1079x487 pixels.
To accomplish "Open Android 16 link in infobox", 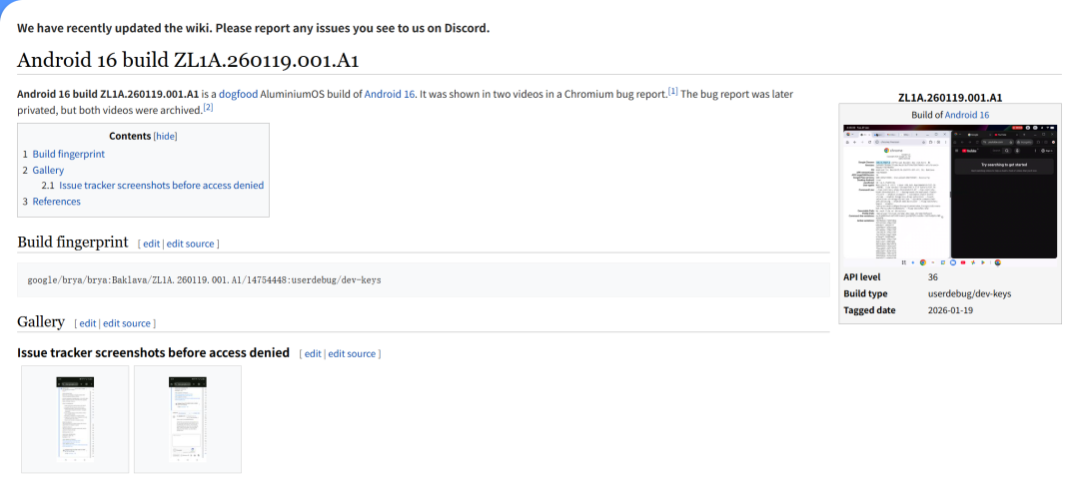I will pyautogui.click(x=967, y=116).
